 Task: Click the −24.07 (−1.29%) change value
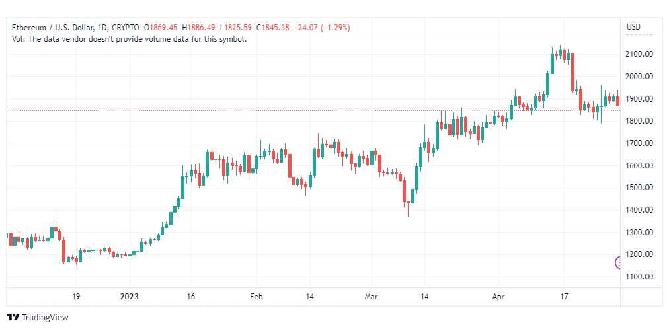click(x=322, y=28)
